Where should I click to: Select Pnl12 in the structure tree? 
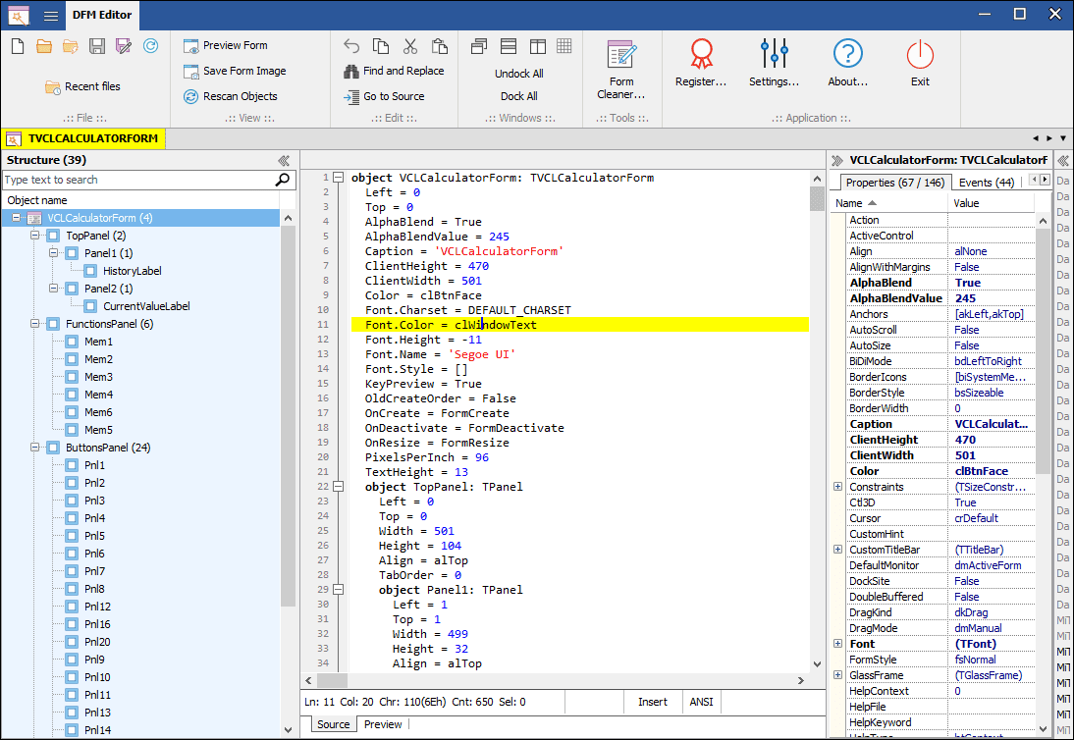(97, 607)
